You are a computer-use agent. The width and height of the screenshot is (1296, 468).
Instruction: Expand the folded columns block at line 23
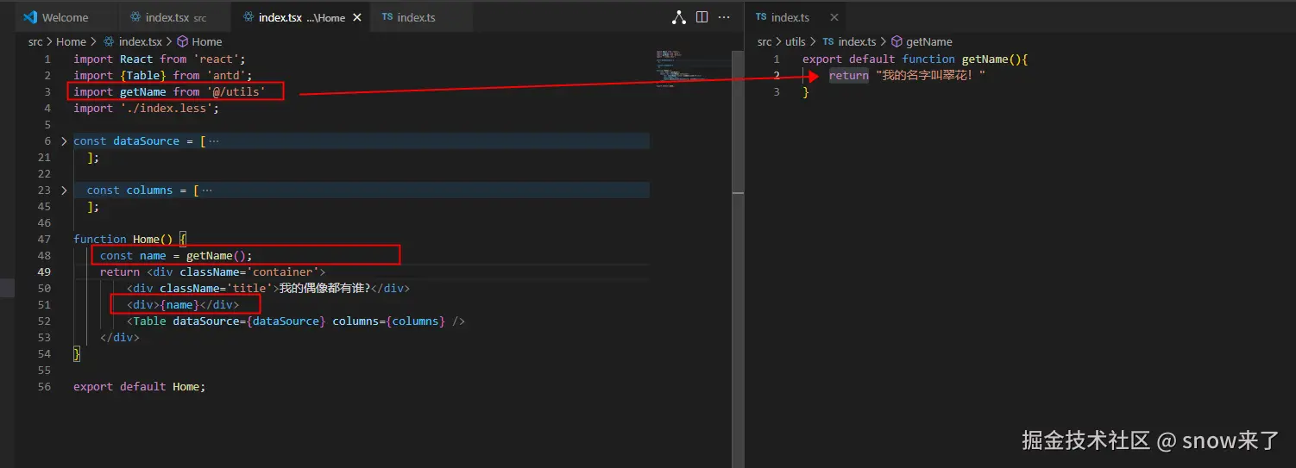click(x=64, y=190)
